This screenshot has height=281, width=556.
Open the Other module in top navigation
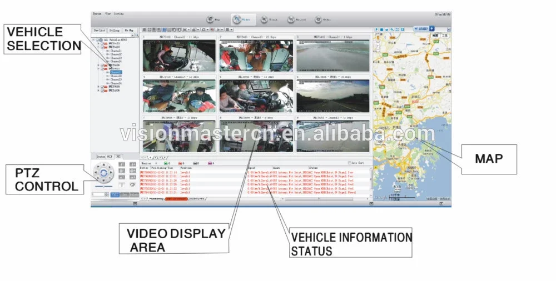pos(322,20)
